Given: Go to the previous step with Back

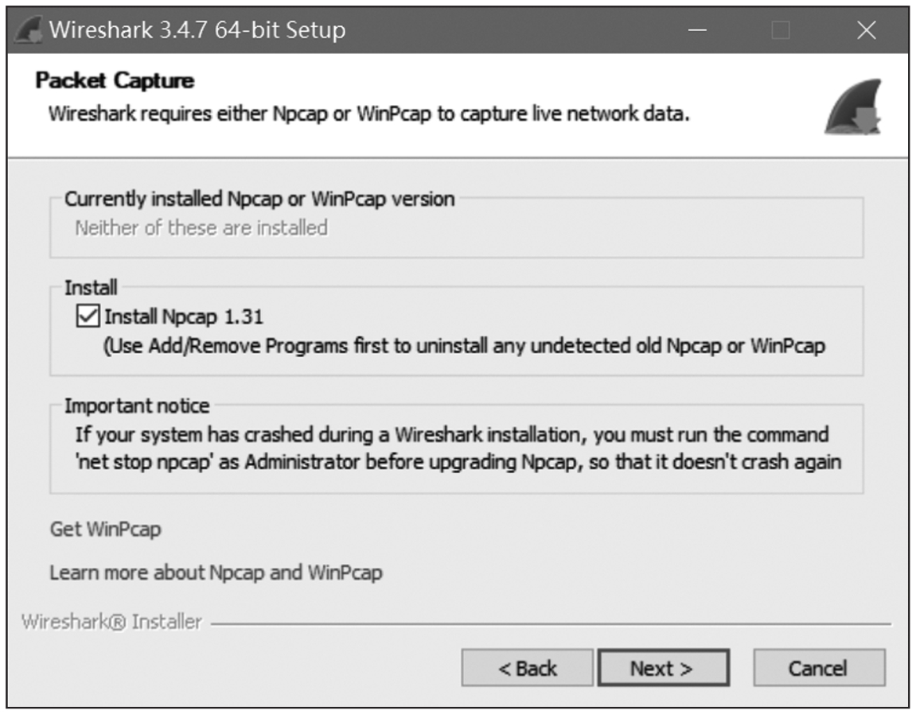Looking at the screenshot, I should (527, 669).
